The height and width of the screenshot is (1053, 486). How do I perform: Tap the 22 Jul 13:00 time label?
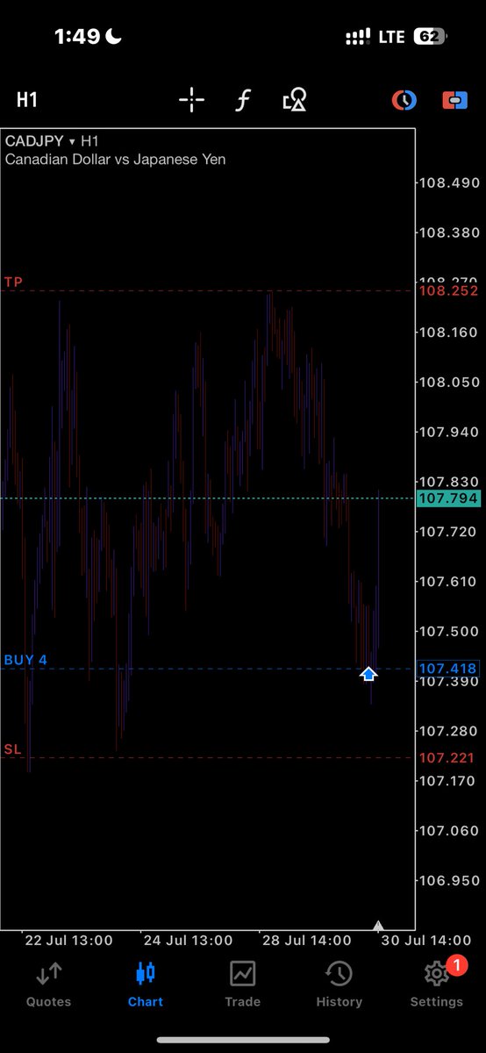coord(68,940)
